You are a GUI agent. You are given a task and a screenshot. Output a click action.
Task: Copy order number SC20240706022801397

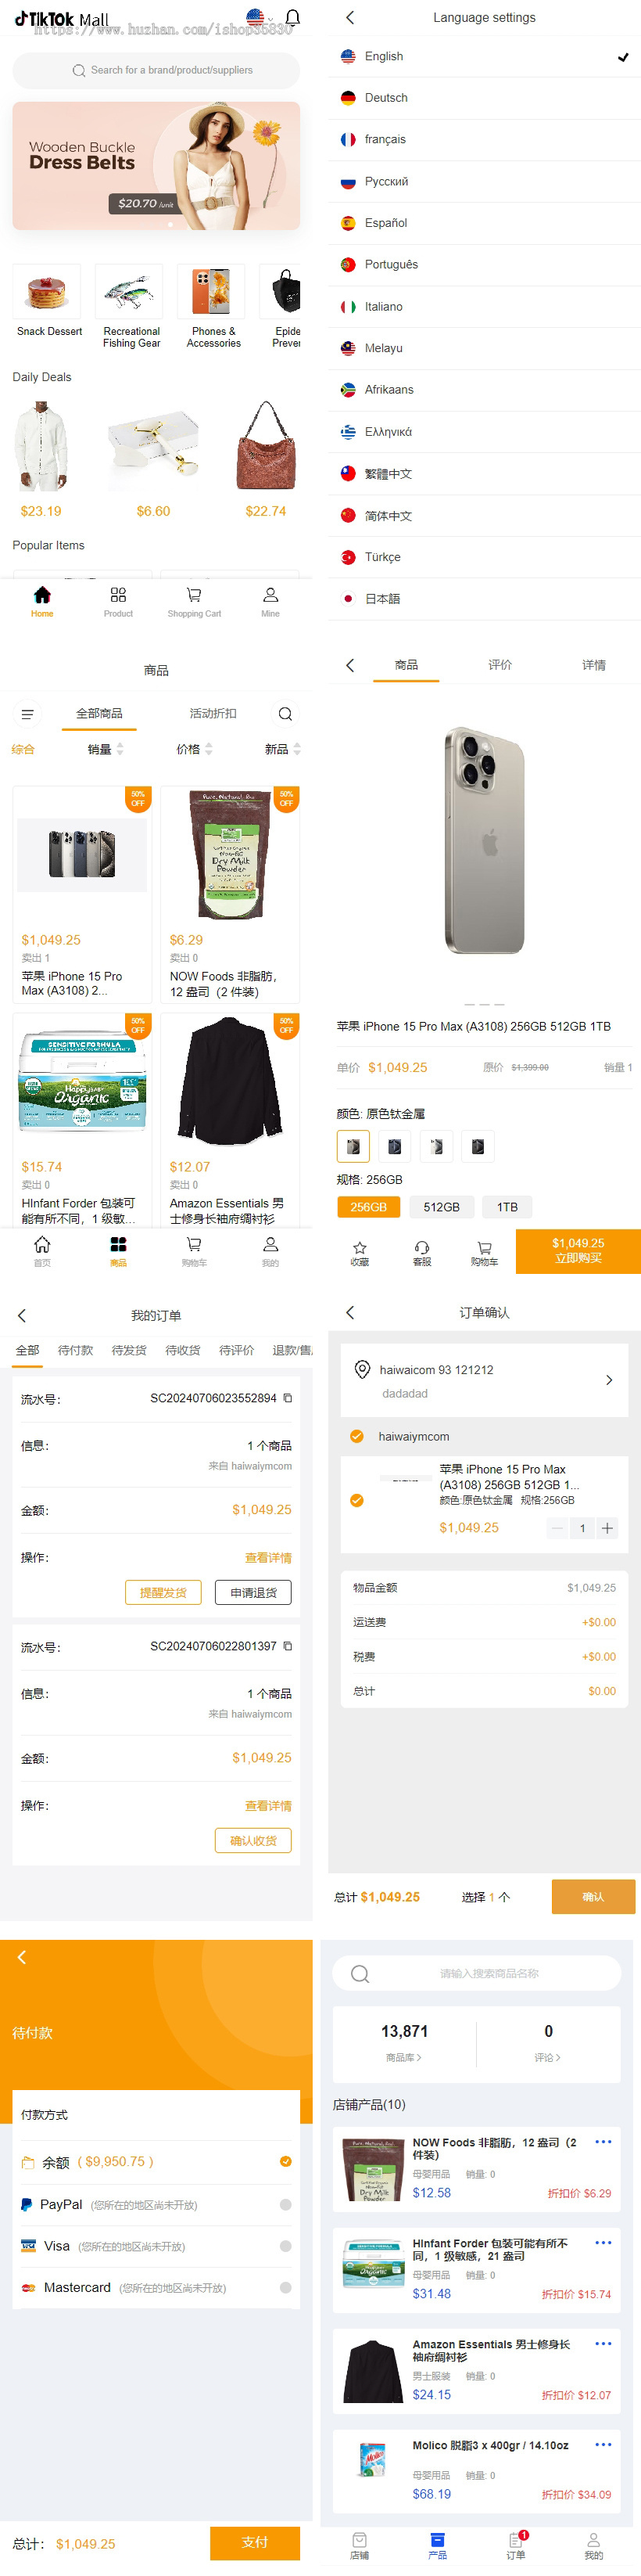288,1646
